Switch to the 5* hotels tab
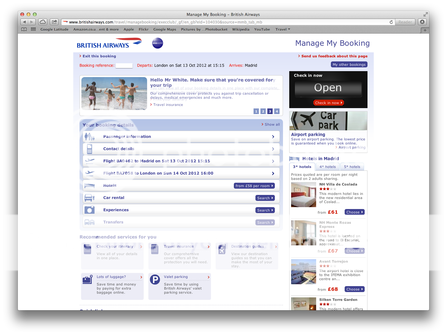Viewport: 447px width, 335px height. [x=352, y=167]
